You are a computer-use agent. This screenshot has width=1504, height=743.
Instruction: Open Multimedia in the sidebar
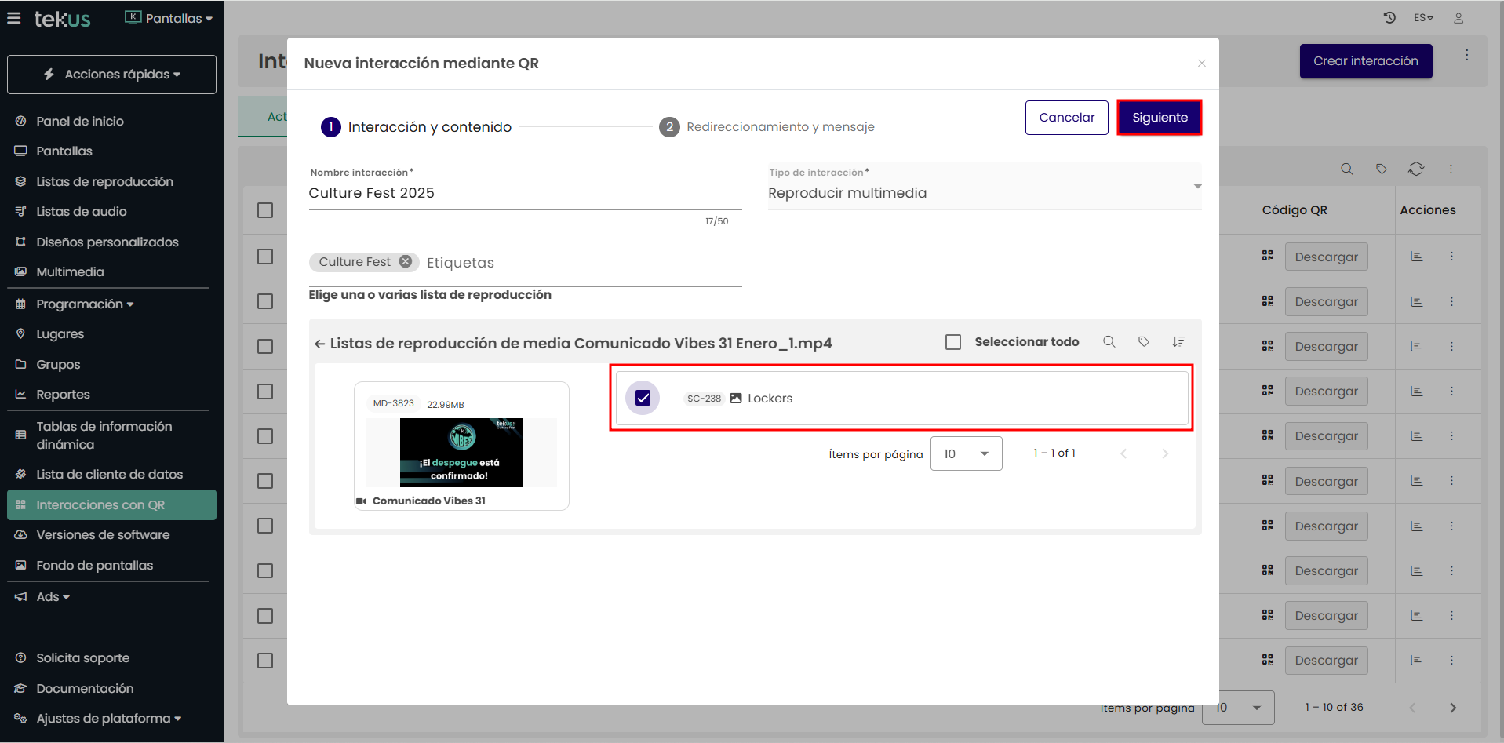[x=70, y=272]
